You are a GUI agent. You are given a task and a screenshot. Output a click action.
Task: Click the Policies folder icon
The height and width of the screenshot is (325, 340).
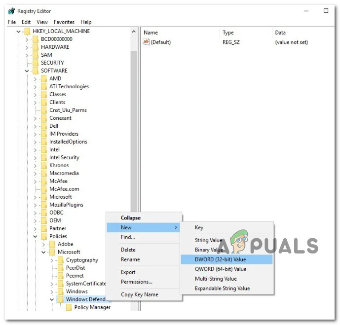(44, 236)
